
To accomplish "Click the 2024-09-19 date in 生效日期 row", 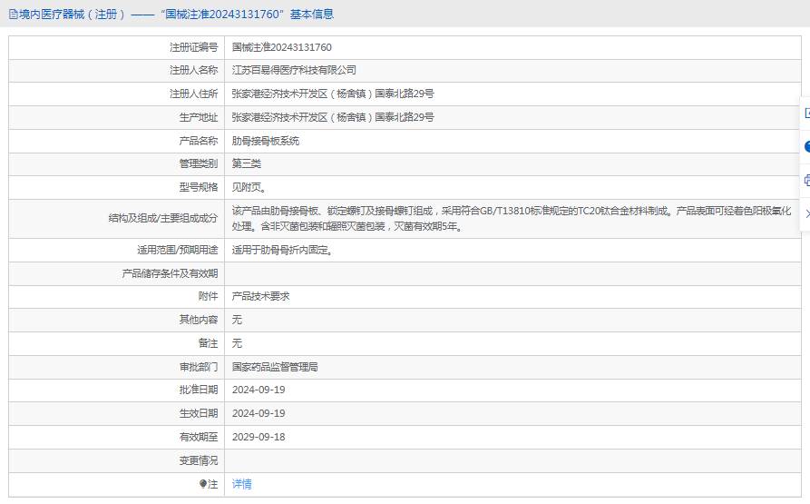I will click(x=259, y=413).
